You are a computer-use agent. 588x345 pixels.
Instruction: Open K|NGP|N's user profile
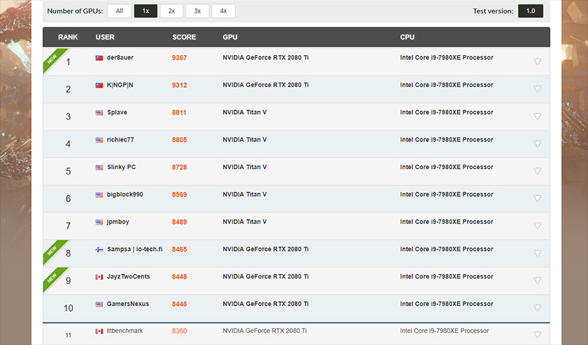tap(120, 85)
